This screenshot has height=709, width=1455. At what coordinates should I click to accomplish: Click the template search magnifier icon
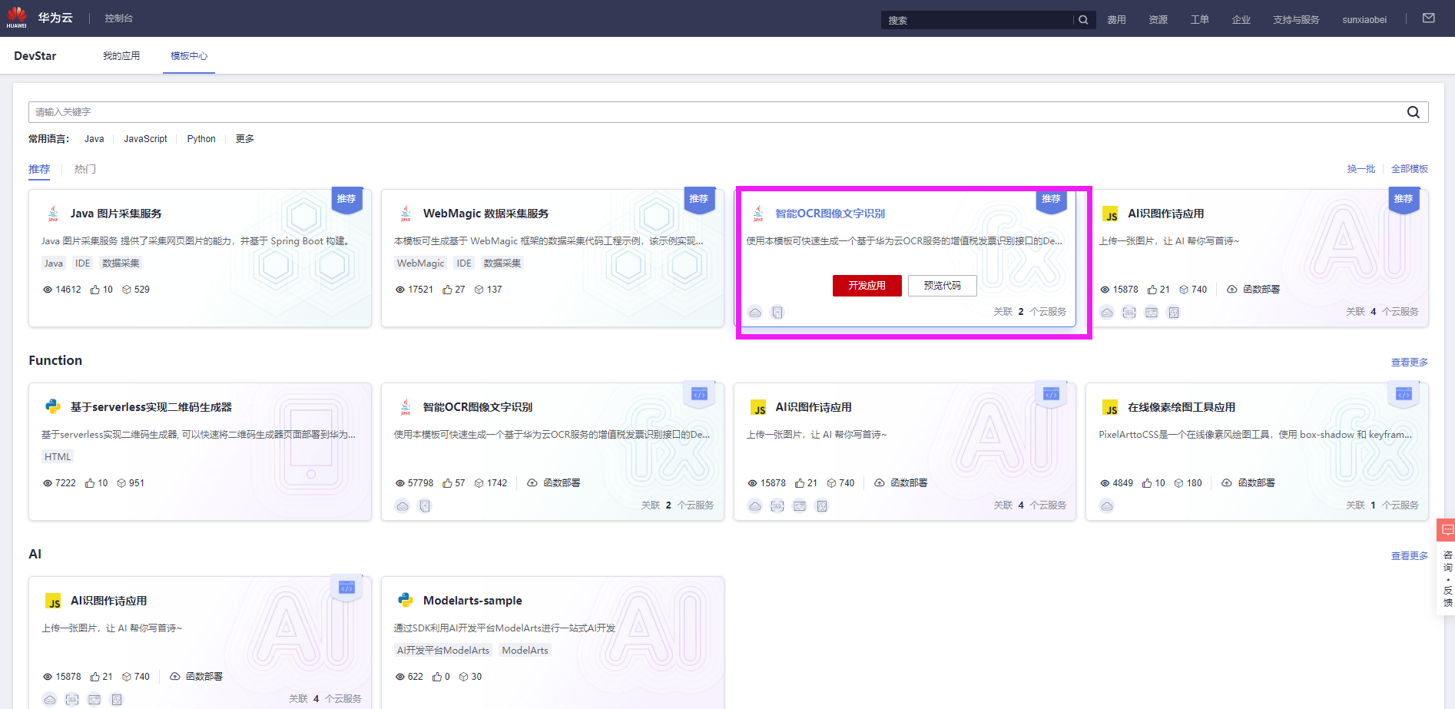[x=1414, y=112]
